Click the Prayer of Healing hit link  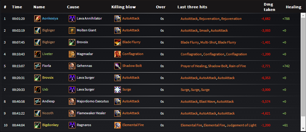193,66
